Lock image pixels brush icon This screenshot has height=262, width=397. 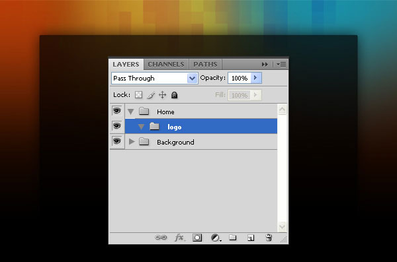click(x=151, y=95)
